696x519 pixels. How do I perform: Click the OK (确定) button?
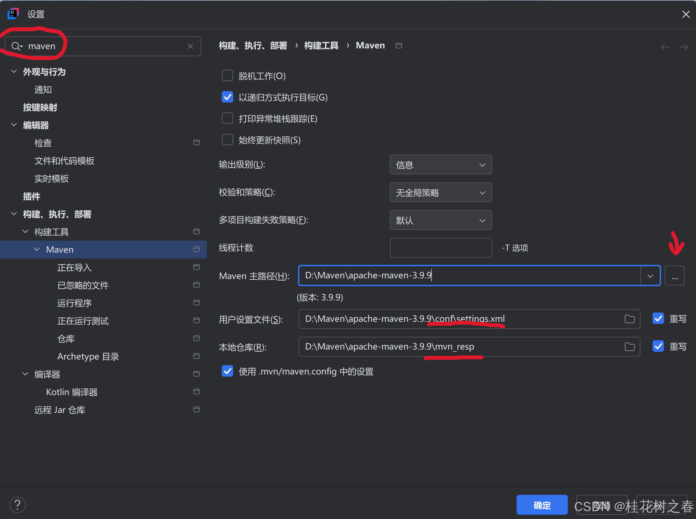[541, 505]
